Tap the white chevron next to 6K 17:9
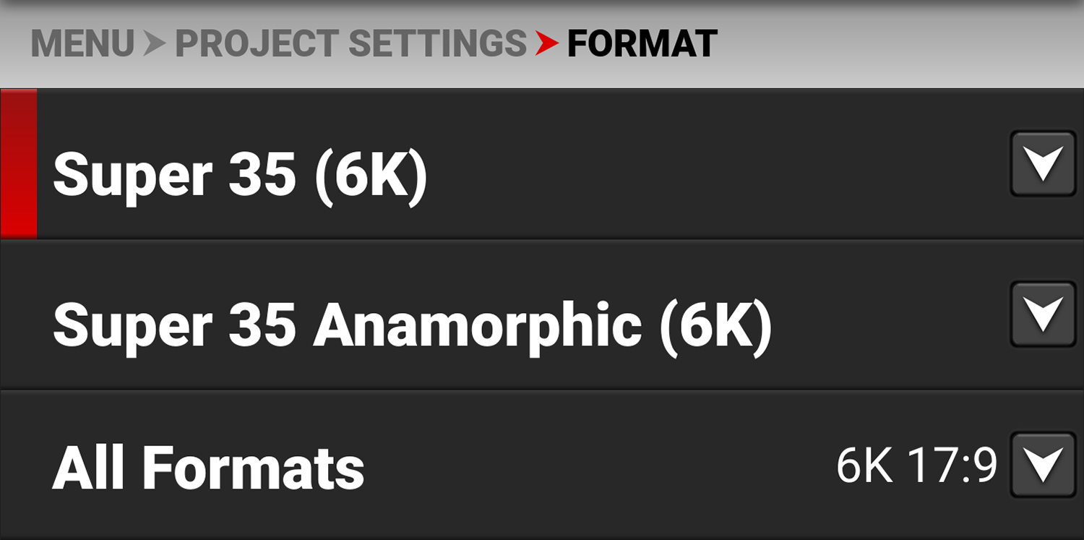Viewport: 1084px width, 540px height. click(1044, 465)
